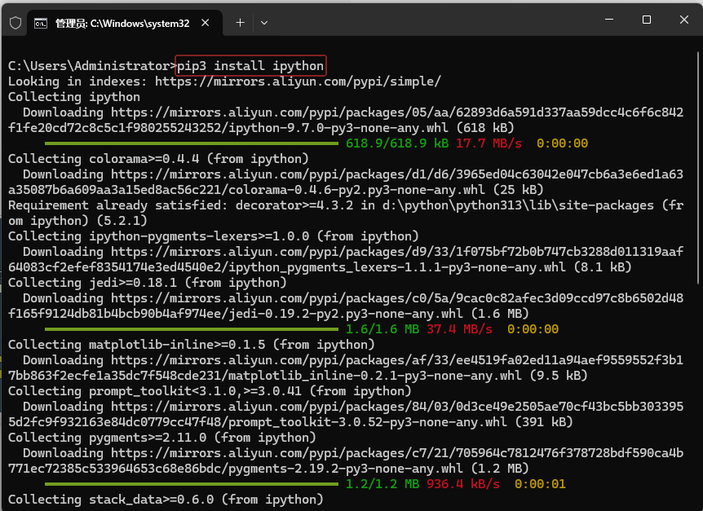Click the cmd icon on the system32 tab
This screenshot has width=703, height=511.
pos(41,24)
